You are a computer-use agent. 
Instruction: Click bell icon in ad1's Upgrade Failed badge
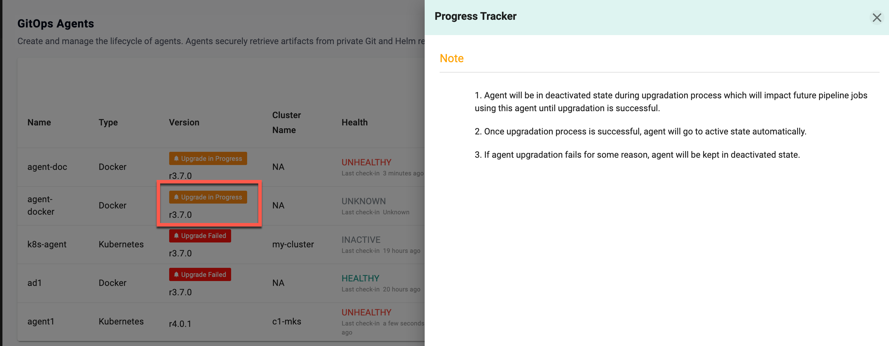click(x=176, y=274)
